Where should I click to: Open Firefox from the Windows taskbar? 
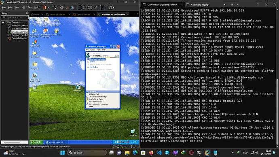151,153
